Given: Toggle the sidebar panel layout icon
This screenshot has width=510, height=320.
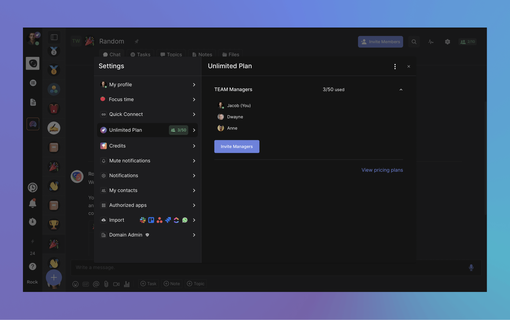Looking at the screenshot, I should click(54, 37).
